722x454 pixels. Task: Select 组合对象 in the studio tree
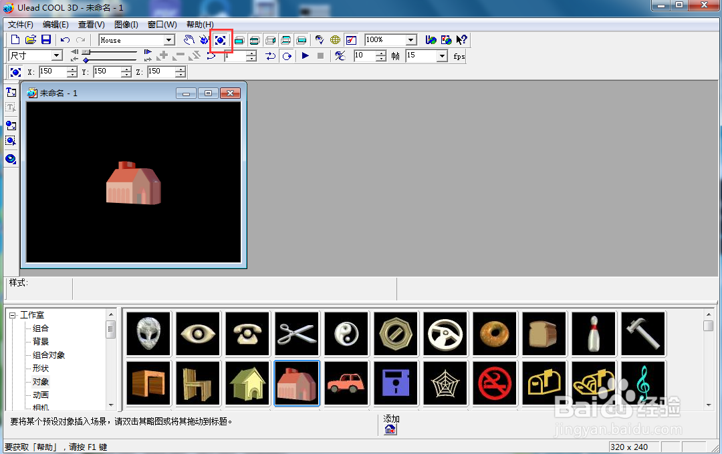click(49, 355)
